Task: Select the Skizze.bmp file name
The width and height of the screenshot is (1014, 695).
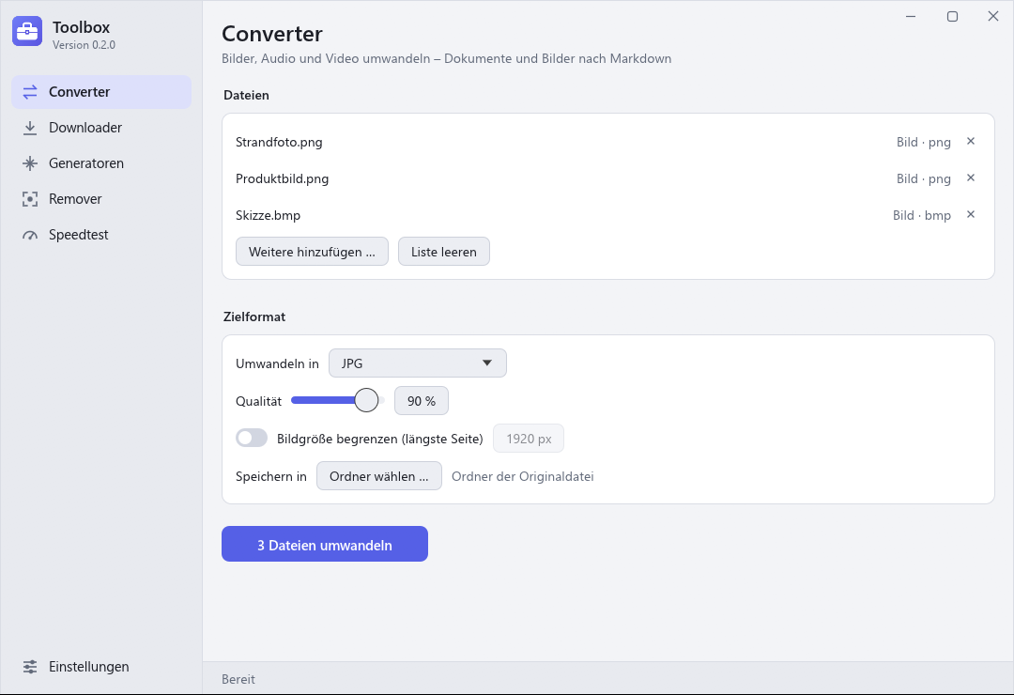Action: point(268,215)
